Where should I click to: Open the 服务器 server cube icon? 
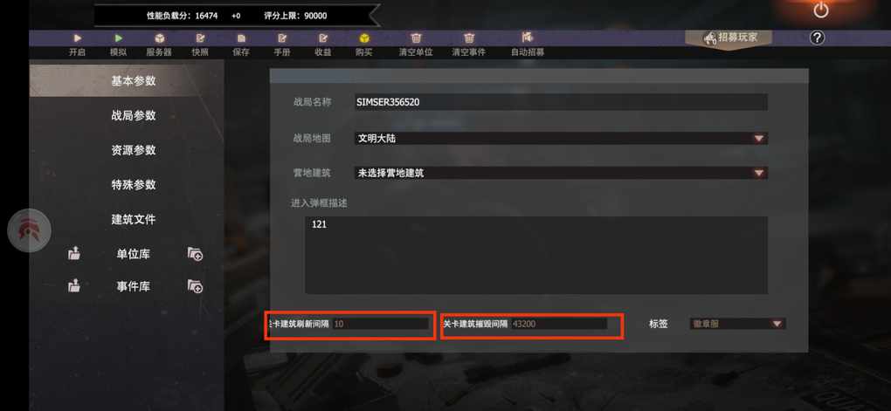click(x=160, y=38)
